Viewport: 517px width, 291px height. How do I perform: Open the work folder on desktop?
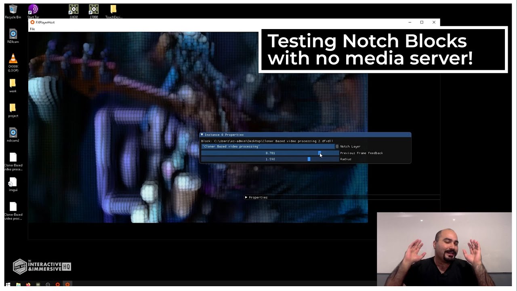pos(13,86)
